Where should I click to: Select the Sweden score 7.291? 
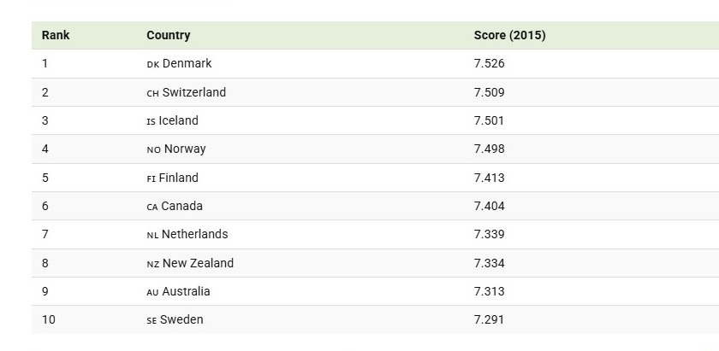(x=490, y=319)
